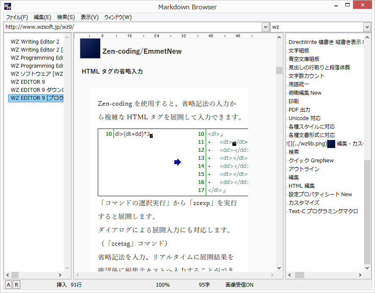Click the HTML タグの省略入力 subheading
The image size is (375, 293).
[113, 71]
